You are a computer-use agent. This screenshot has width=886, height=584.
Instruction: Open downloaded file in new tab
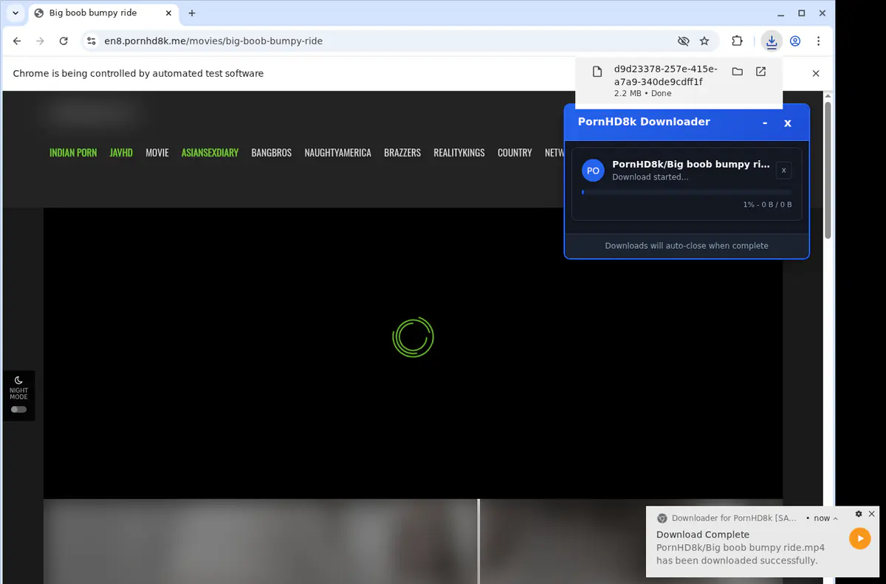tap(760, 72)
